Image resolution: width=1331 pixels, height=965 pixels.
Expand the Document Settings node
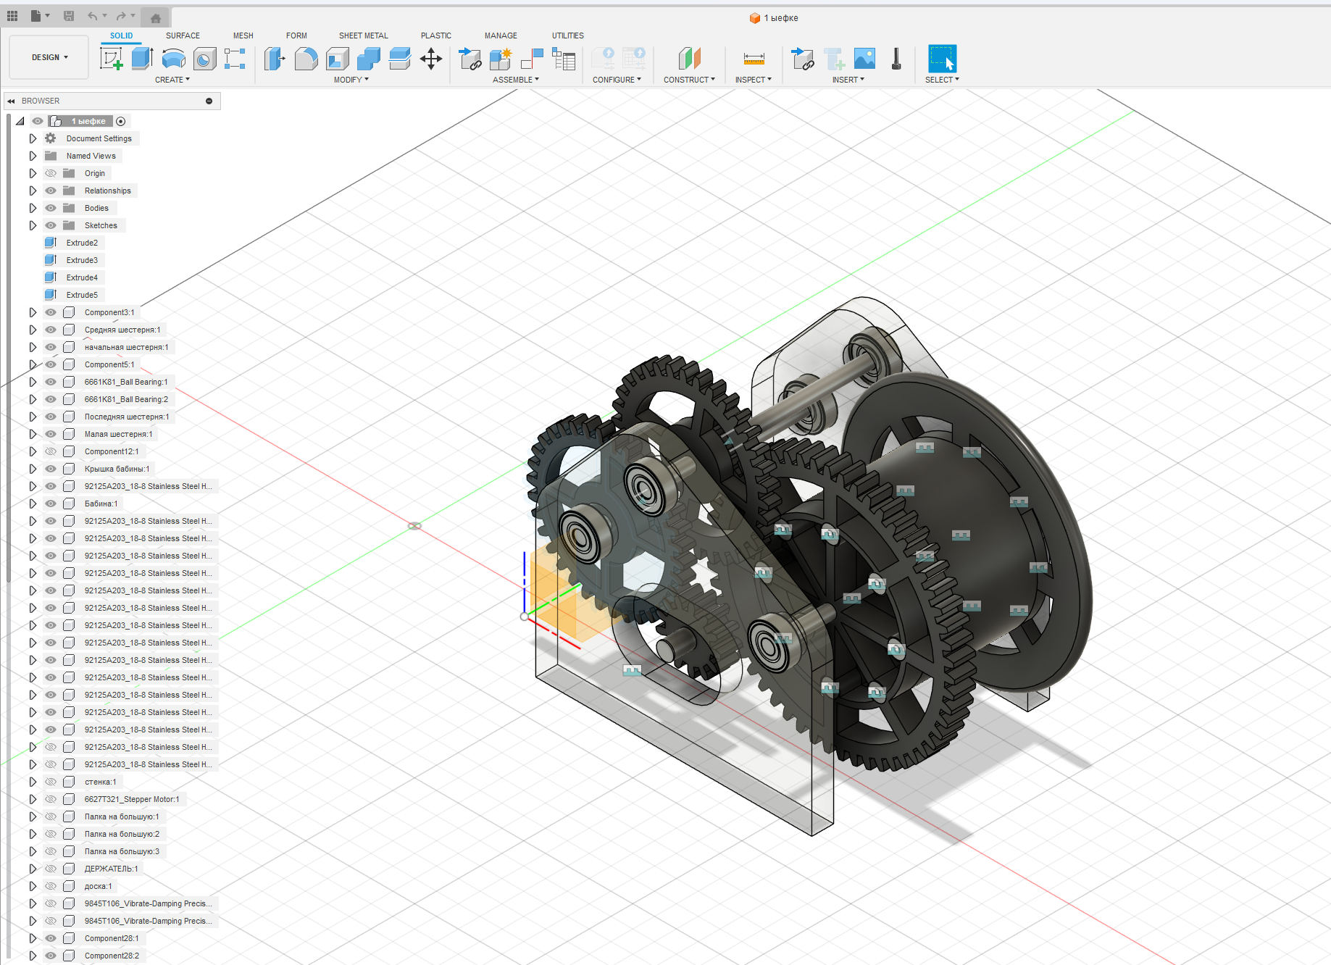click(33, 138)
